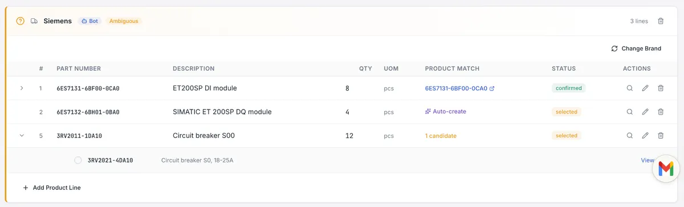Click the 3 lines count label

639,21
